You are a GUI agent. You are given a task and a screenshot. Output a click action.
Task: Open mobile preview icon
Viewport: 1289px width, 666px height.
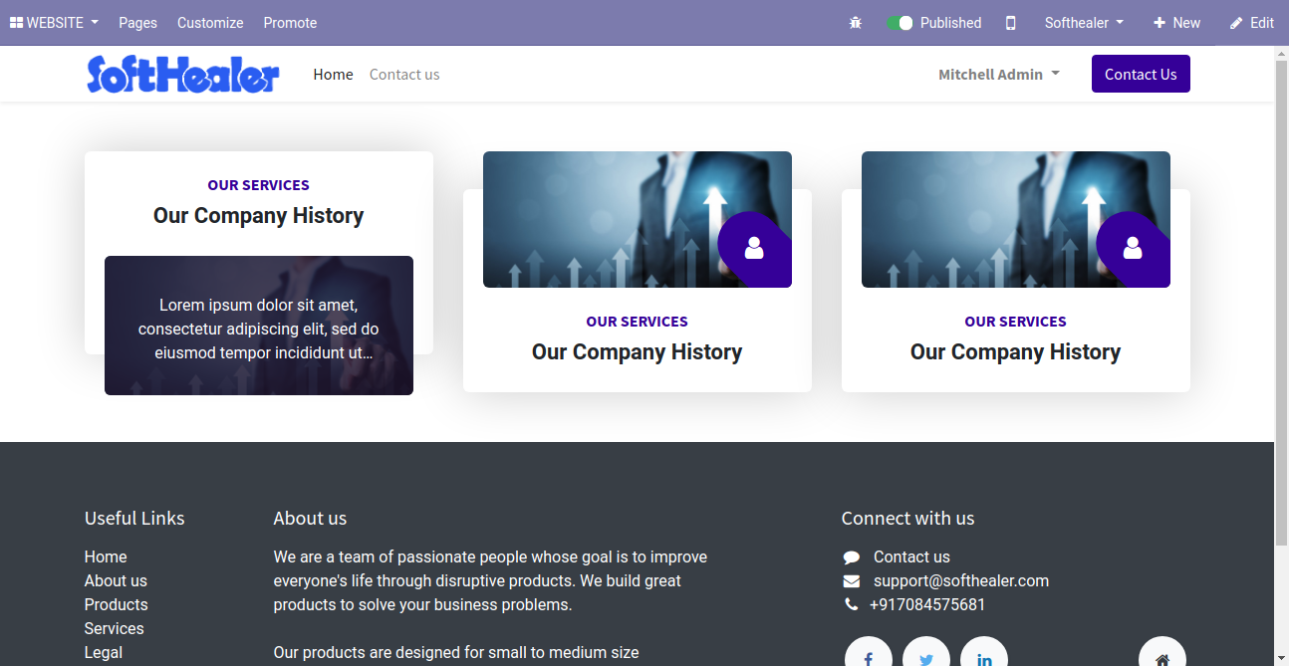click(1010, 23)
